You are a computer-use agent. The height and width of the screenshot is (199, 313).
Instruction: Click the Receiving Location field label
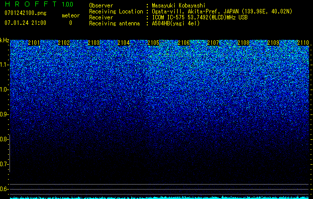pyautogui.click(x=116, y=11)
